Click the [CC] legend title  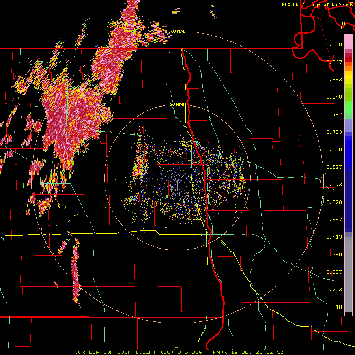[x=337, y=27]
